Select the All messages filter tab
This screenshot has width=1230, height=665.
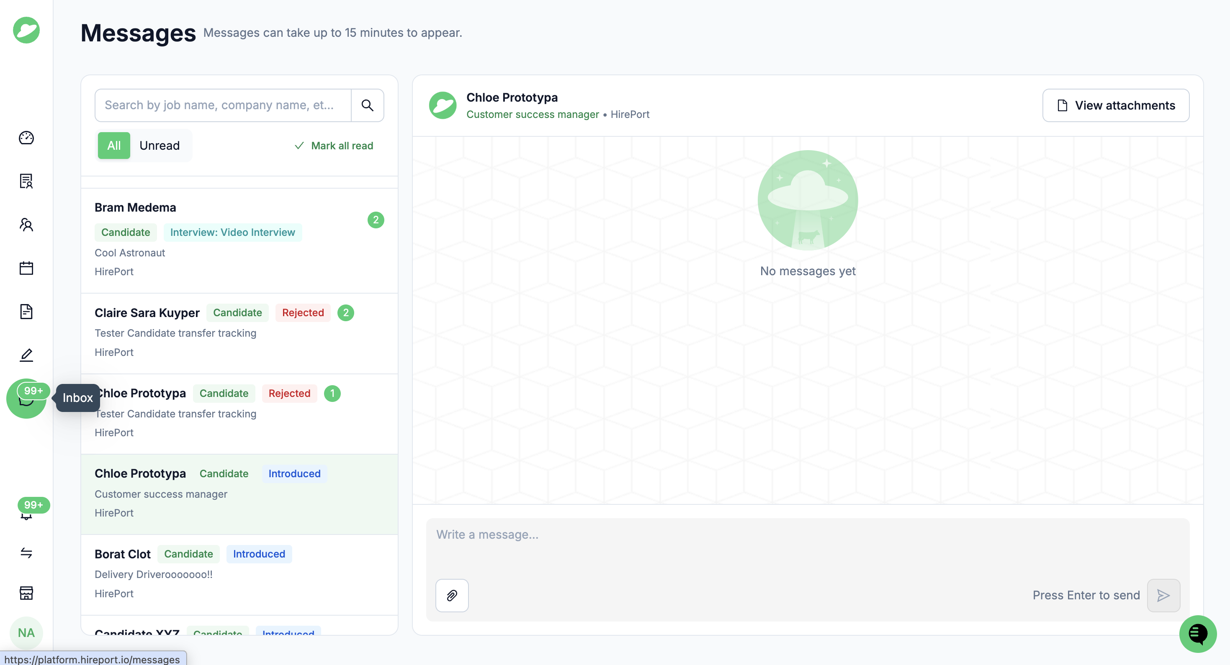(x=113, y=146)
